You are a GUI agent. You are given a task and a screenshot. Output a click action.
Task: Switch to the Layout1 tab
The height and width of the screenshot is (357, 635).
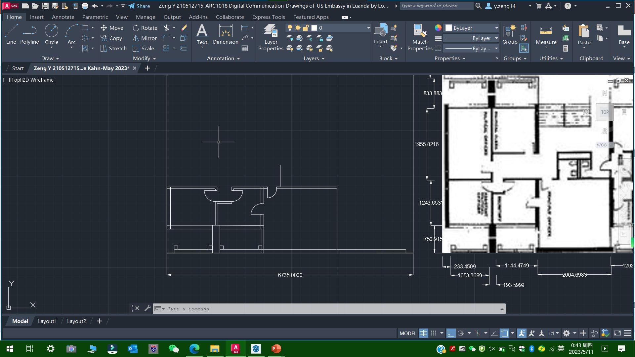[x=47, y=321]
